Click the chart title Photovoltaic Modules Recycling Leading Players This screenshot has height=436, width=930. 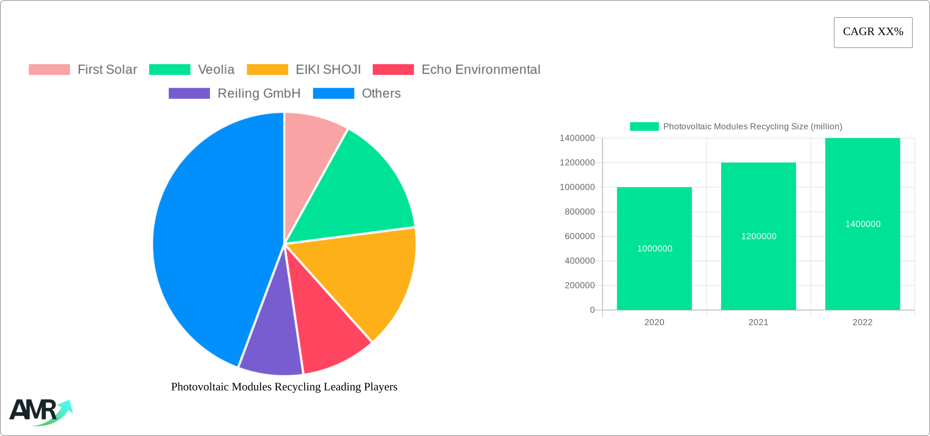(x=284, y=387)
